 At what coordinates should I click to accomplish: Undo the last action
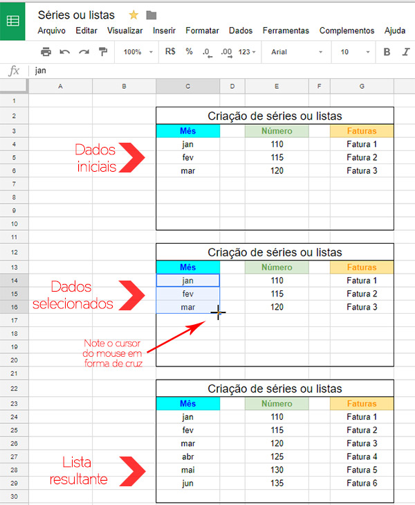tap(64, 51)
